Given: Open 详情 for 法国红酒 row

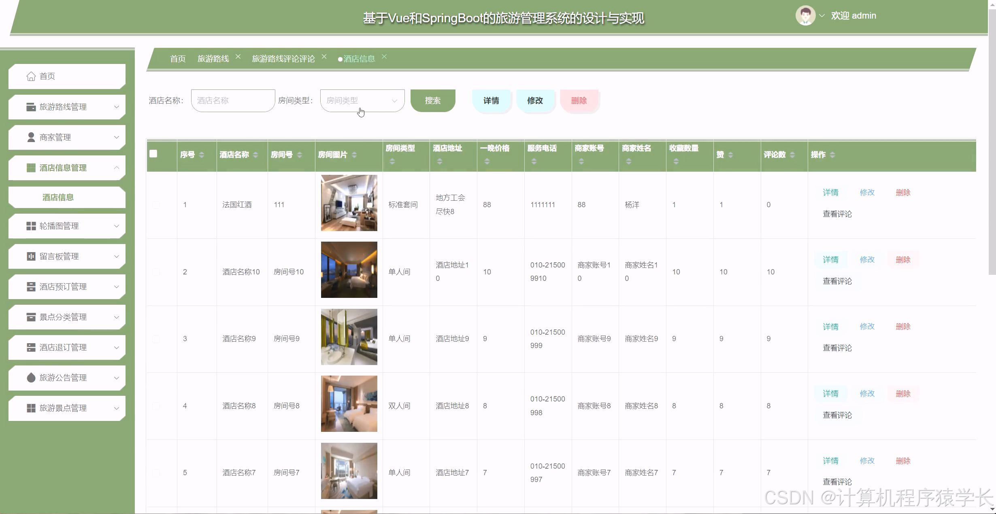Looking at the screenshot, I should [830, 193].
